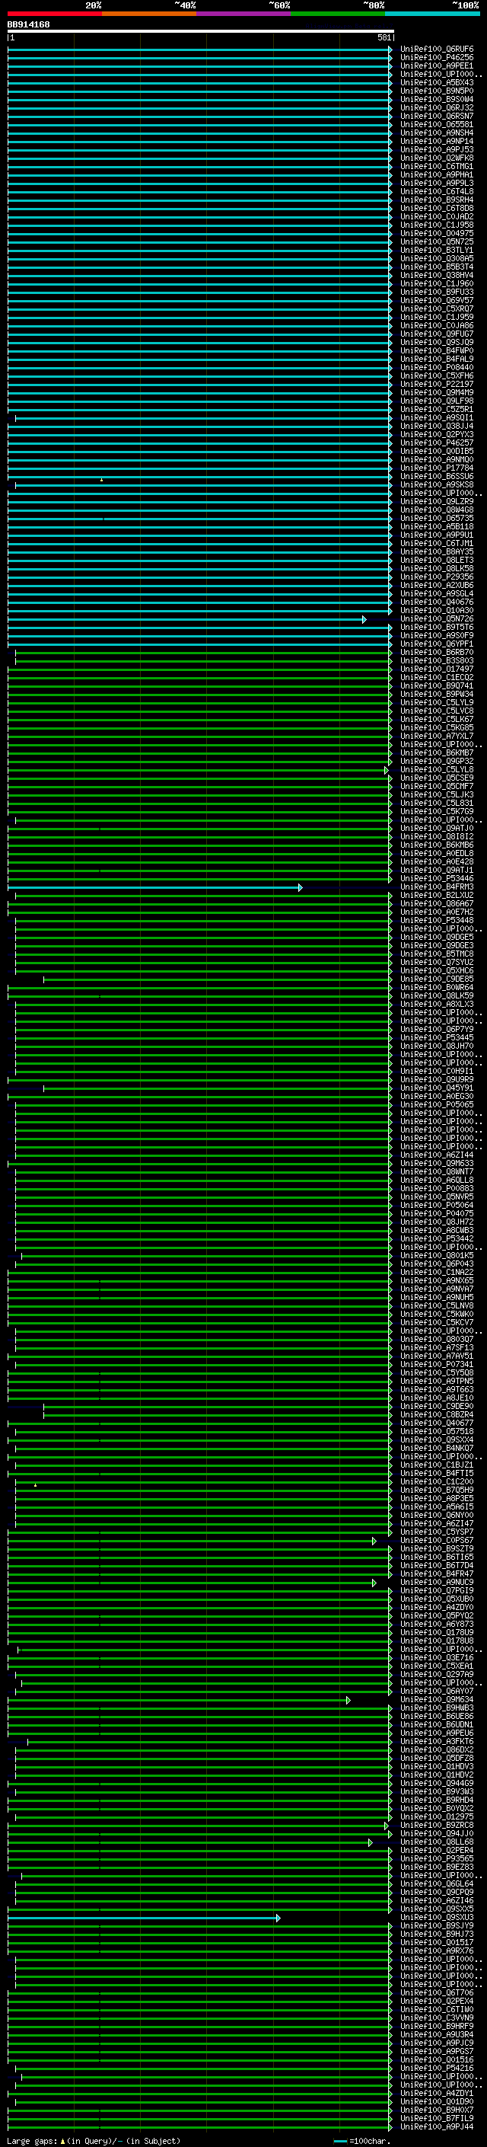Select the UniRef100_Q38HV4 label
Image resolution: width=487 pixels, height=2147 pixels.
coord(437,275)
